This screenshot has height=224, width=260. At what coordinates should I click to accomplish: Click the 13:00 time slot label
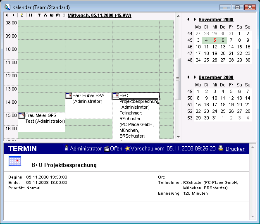[11, 89]
